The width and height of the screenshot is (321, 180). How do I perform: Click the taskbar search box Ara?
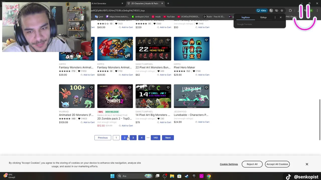click(x=135, y=176)
